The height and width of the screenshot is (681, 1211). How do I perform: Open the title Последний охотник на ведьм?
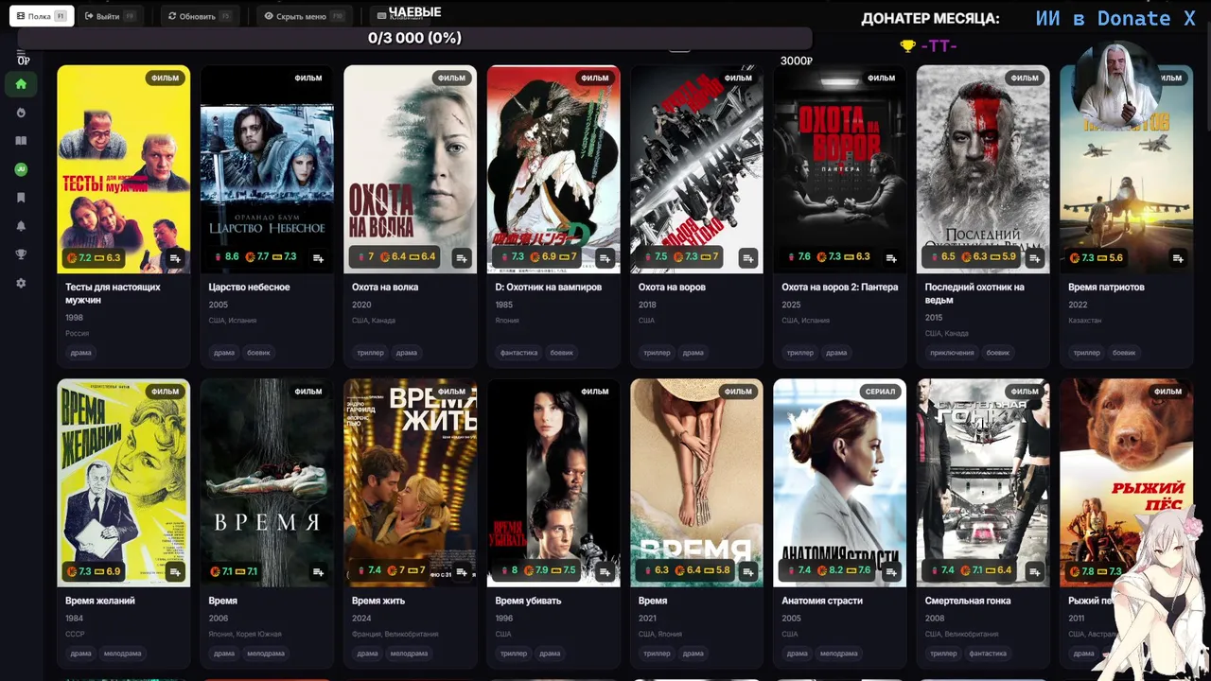coord(974,293)
